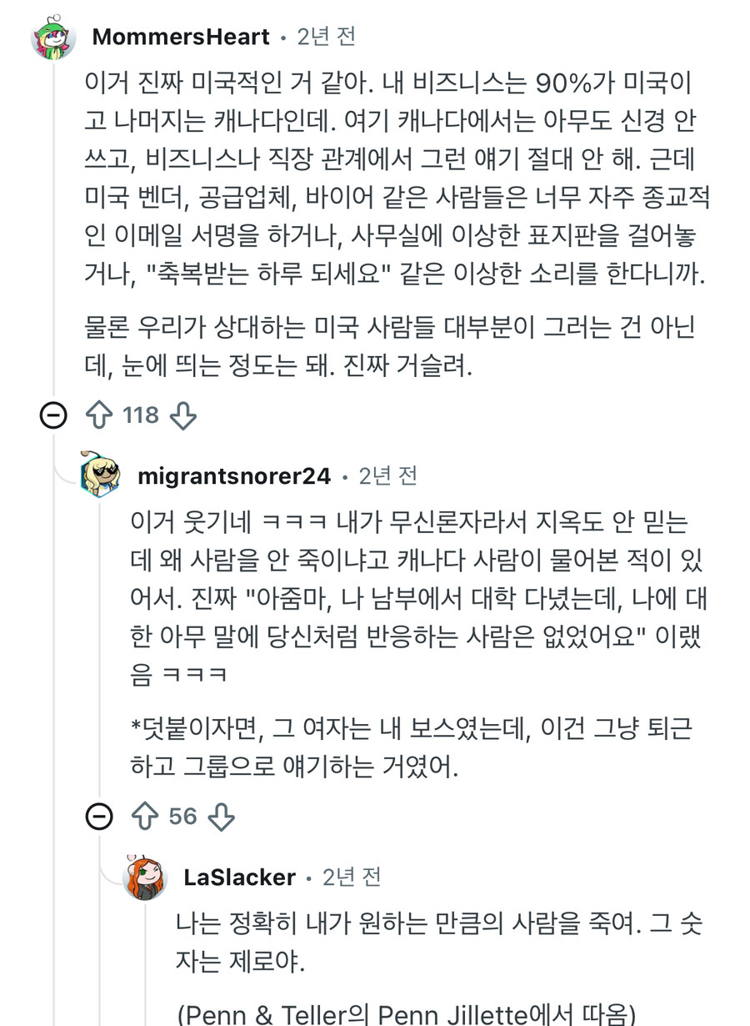Collapse migrantsnorer24's reply thread

click(100, 817)
